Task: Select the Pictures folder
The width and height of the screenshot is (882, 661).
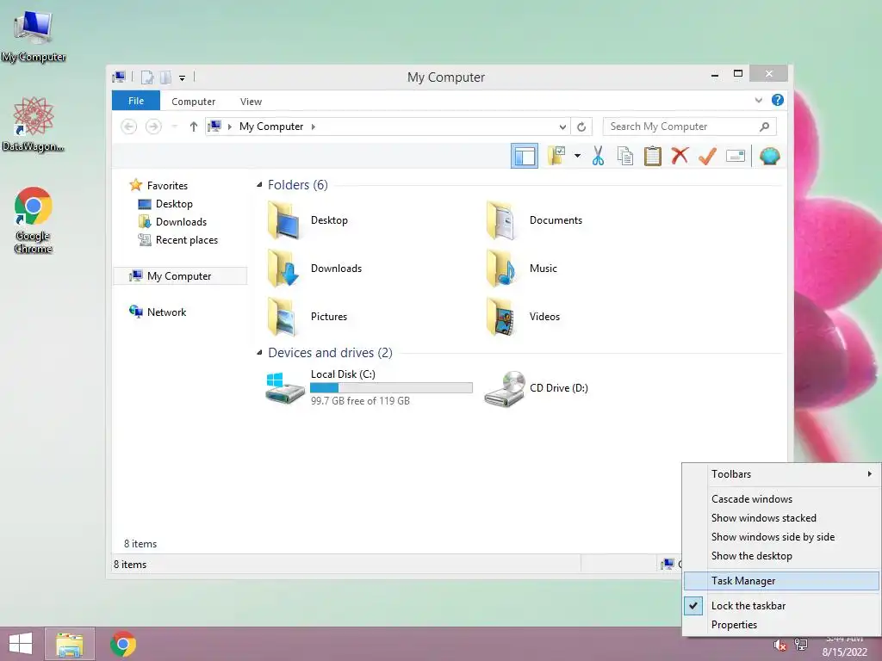Action: pyautogui.click(x=307, y=317)
